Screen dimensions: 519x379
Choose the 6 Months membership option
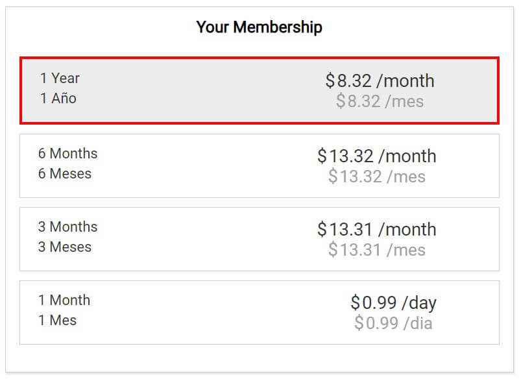[x=259, y=166]
